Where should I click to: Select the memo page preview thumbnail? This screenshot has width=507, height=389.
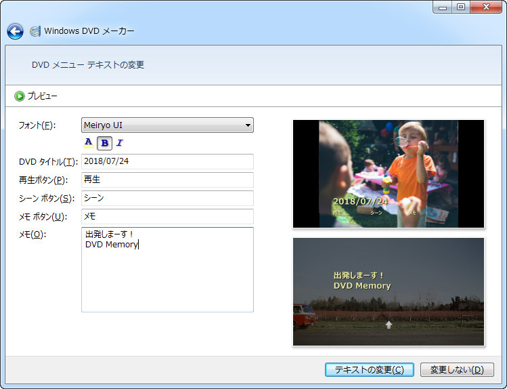tap(389, 292)
